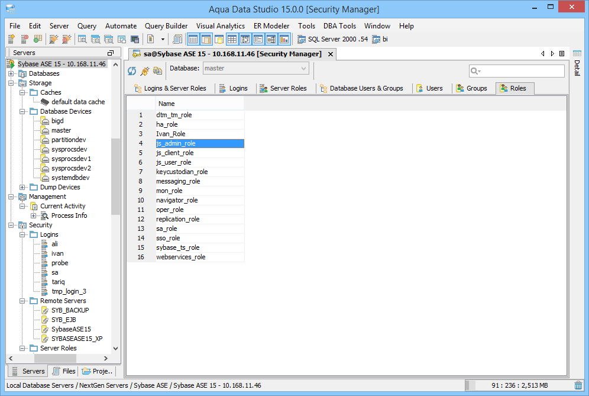Screen dimensions: 589x396
Task: Refresh the Security Manager with refresh icon
Action: pos(132,70)
